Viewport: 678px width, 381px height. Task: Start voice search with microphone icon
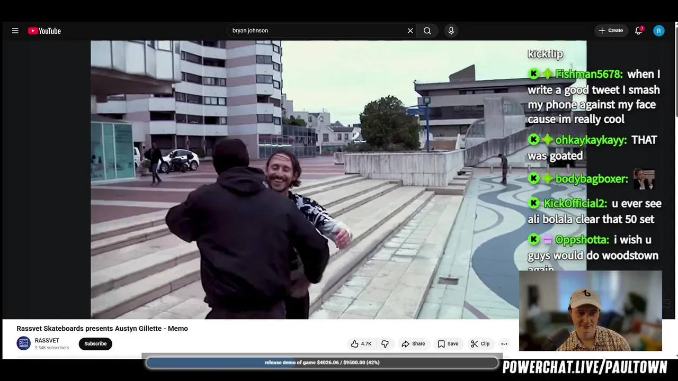point(451,31)
